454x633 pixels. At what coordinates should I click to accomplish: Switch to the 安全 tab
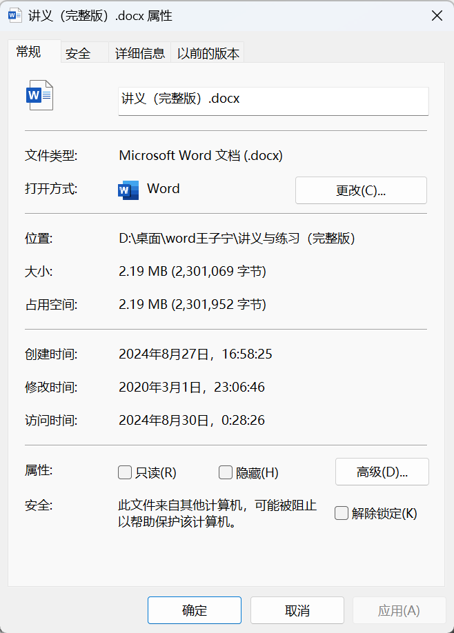pyautogui.click(x=84, y=53)
